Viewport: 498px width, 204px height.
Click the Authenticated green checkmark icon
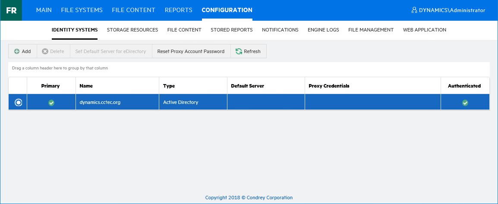[x=465, y=103]
